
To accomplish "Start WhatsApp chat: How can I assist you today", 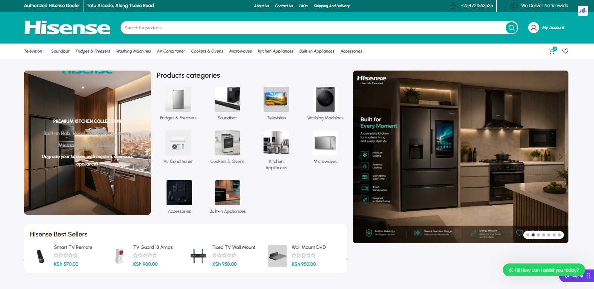I will click(x=544, y=270).
